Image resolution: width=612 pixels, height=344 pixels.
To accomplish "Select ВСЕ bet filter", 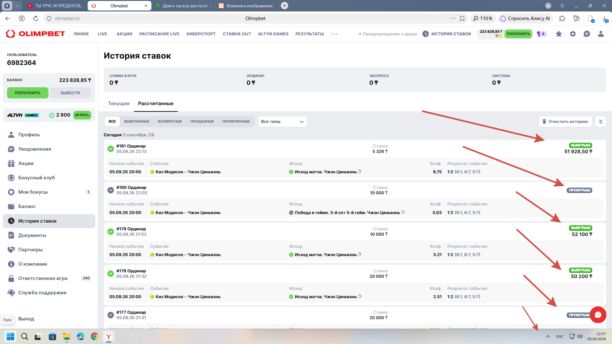I will tap(112, 121).
